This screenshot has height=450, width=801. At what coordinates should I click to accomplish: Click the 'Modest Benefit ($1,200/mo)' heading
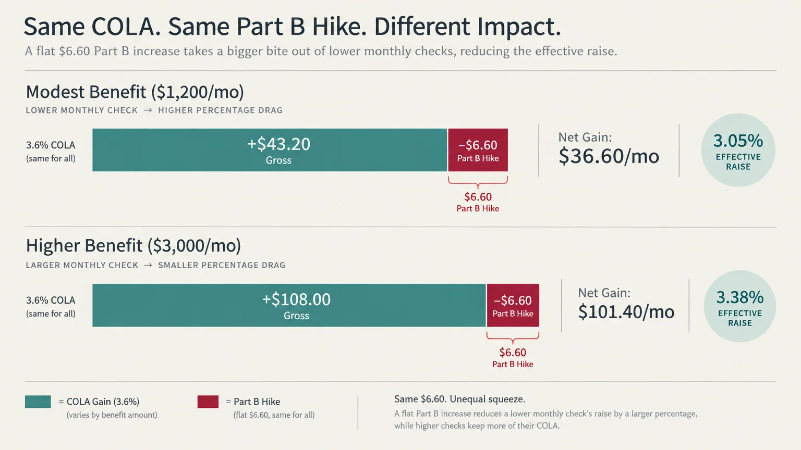(x=135, y=92)
